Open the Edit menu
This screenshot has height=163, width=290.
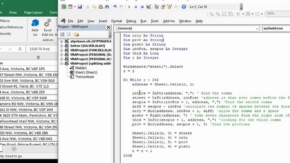point(80,21)
